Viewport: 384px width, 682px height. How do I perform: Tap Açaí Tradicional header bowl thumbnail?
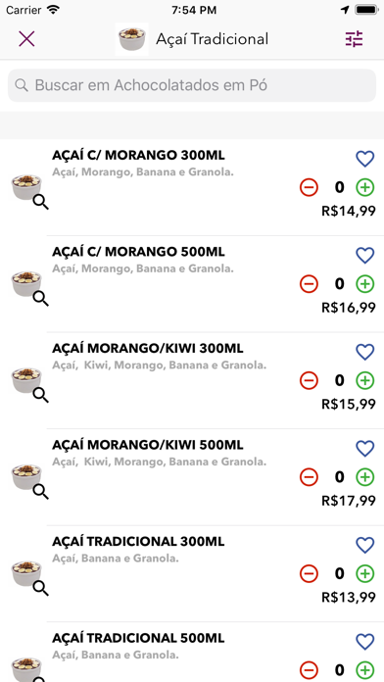(x=132, y=39)
